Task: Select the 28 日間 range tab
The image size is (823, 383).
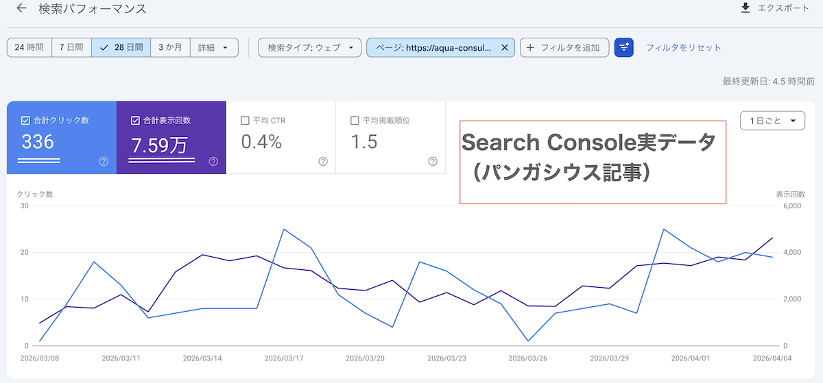Action: tap(121, 47)
